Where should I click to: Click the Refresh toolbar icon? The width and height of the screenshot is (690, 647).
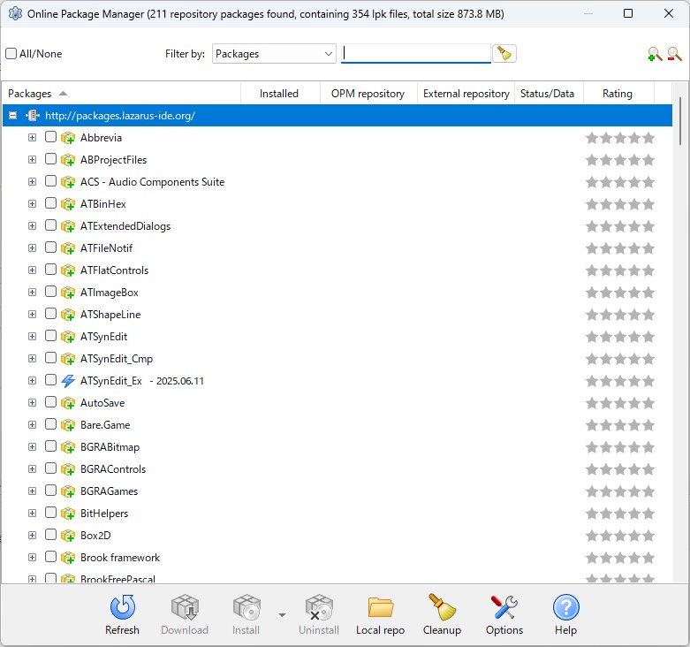click(x=122, y=614)
